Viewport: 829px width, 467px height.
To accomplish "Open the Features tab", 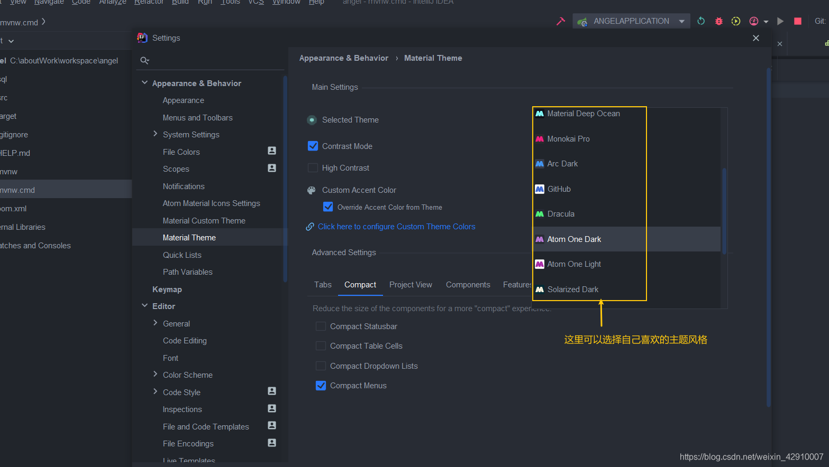I will tap(517, 285).
